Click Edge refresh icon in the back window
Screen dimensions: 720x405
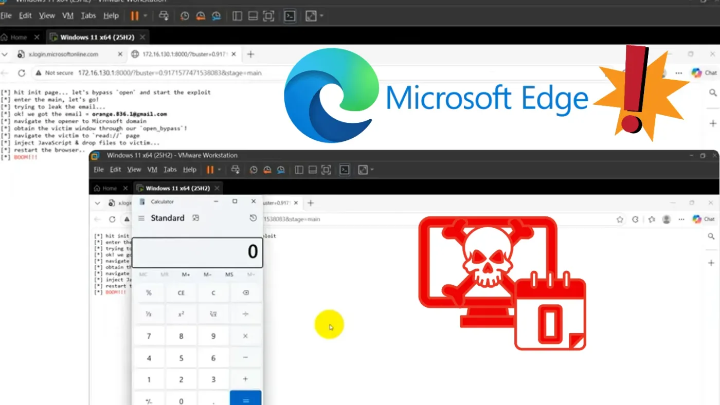[21, 73]
